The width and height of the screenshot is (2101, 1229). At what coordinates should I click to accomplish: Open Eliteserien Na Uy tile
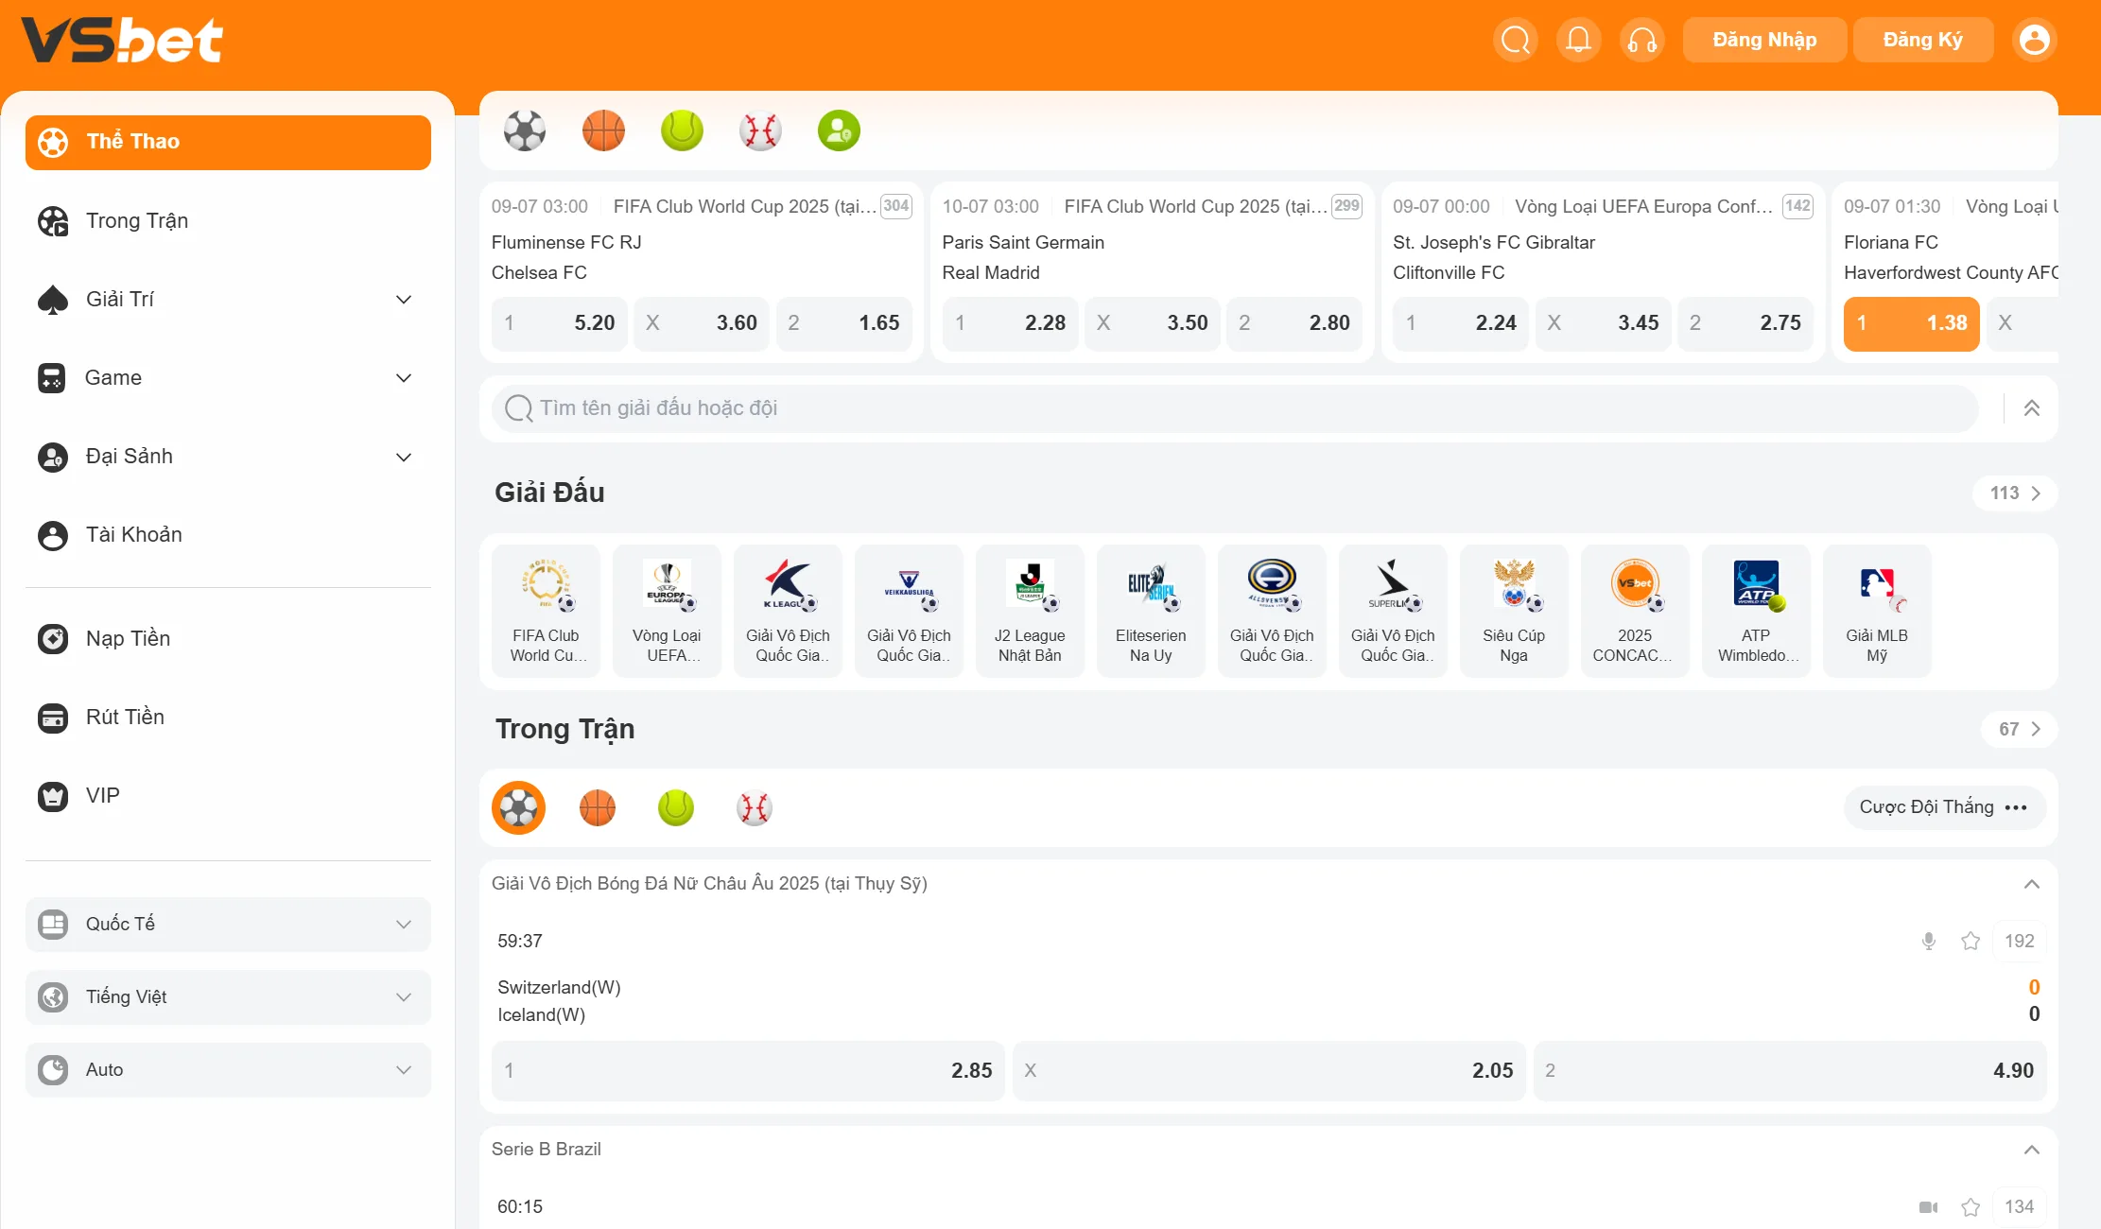click(1151, 611)
